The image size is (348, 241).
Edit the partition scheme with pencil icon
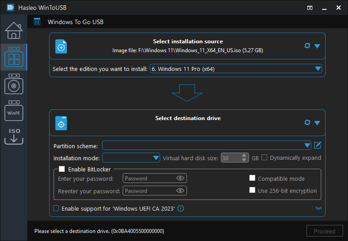pyautogui.click(x=318, y=145)
